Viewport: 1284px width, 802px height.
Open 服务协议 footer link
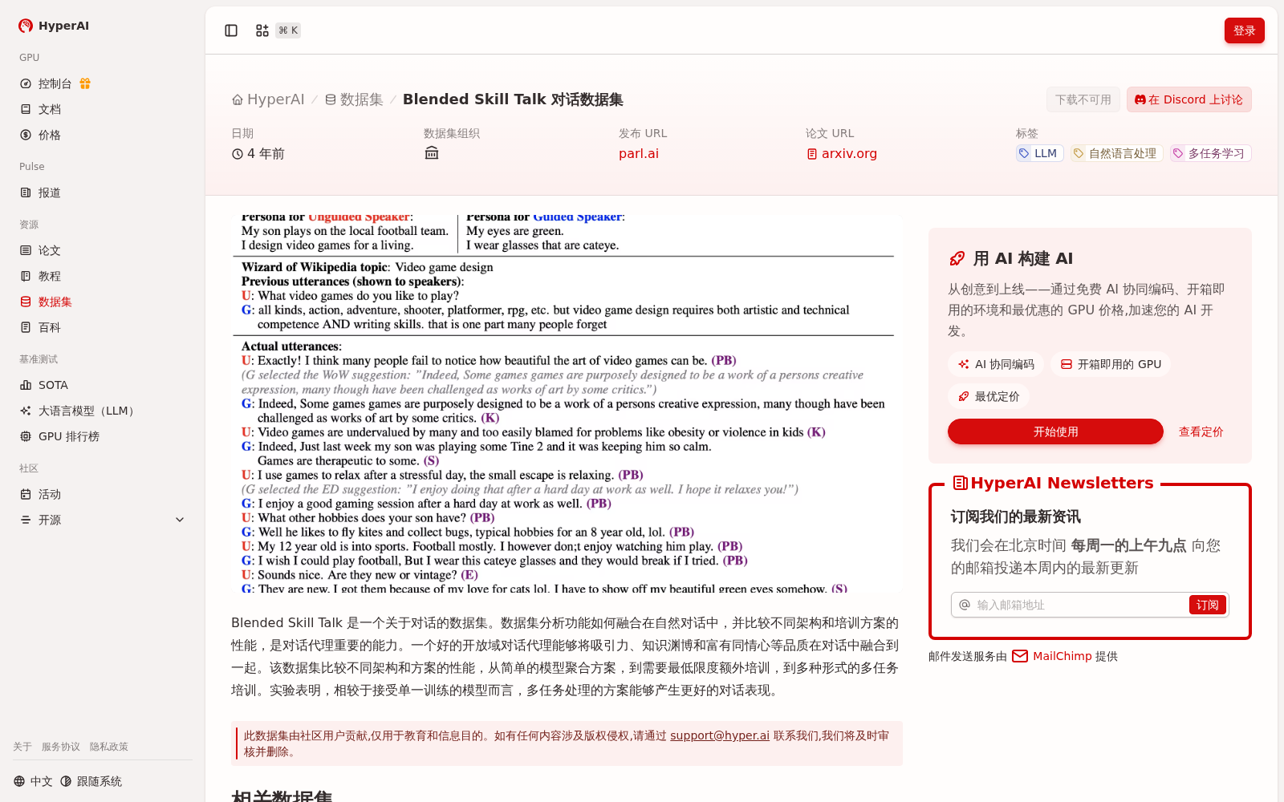coord(61,747)
